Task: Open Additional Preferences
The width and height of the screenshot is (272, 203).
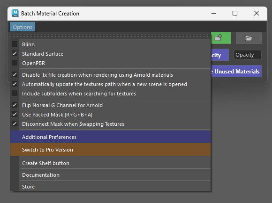Action: click(x=110, y=137)
